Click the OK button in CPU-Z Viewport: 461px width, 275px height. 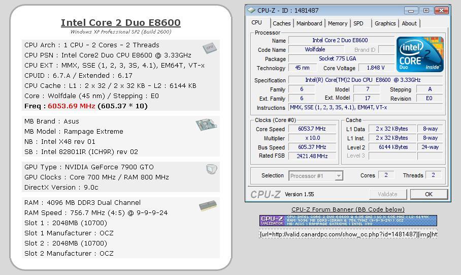[x=429, y=194]
